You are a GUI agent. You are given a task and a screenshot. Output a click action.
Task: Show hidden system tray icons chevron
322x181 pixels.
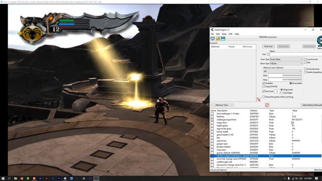pos(285,178)
